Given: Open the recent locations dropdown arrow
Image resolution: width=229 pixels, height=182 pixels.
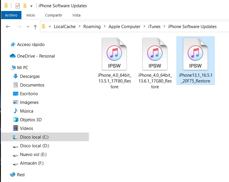Looking at the screenshot, I should point(28,27).
